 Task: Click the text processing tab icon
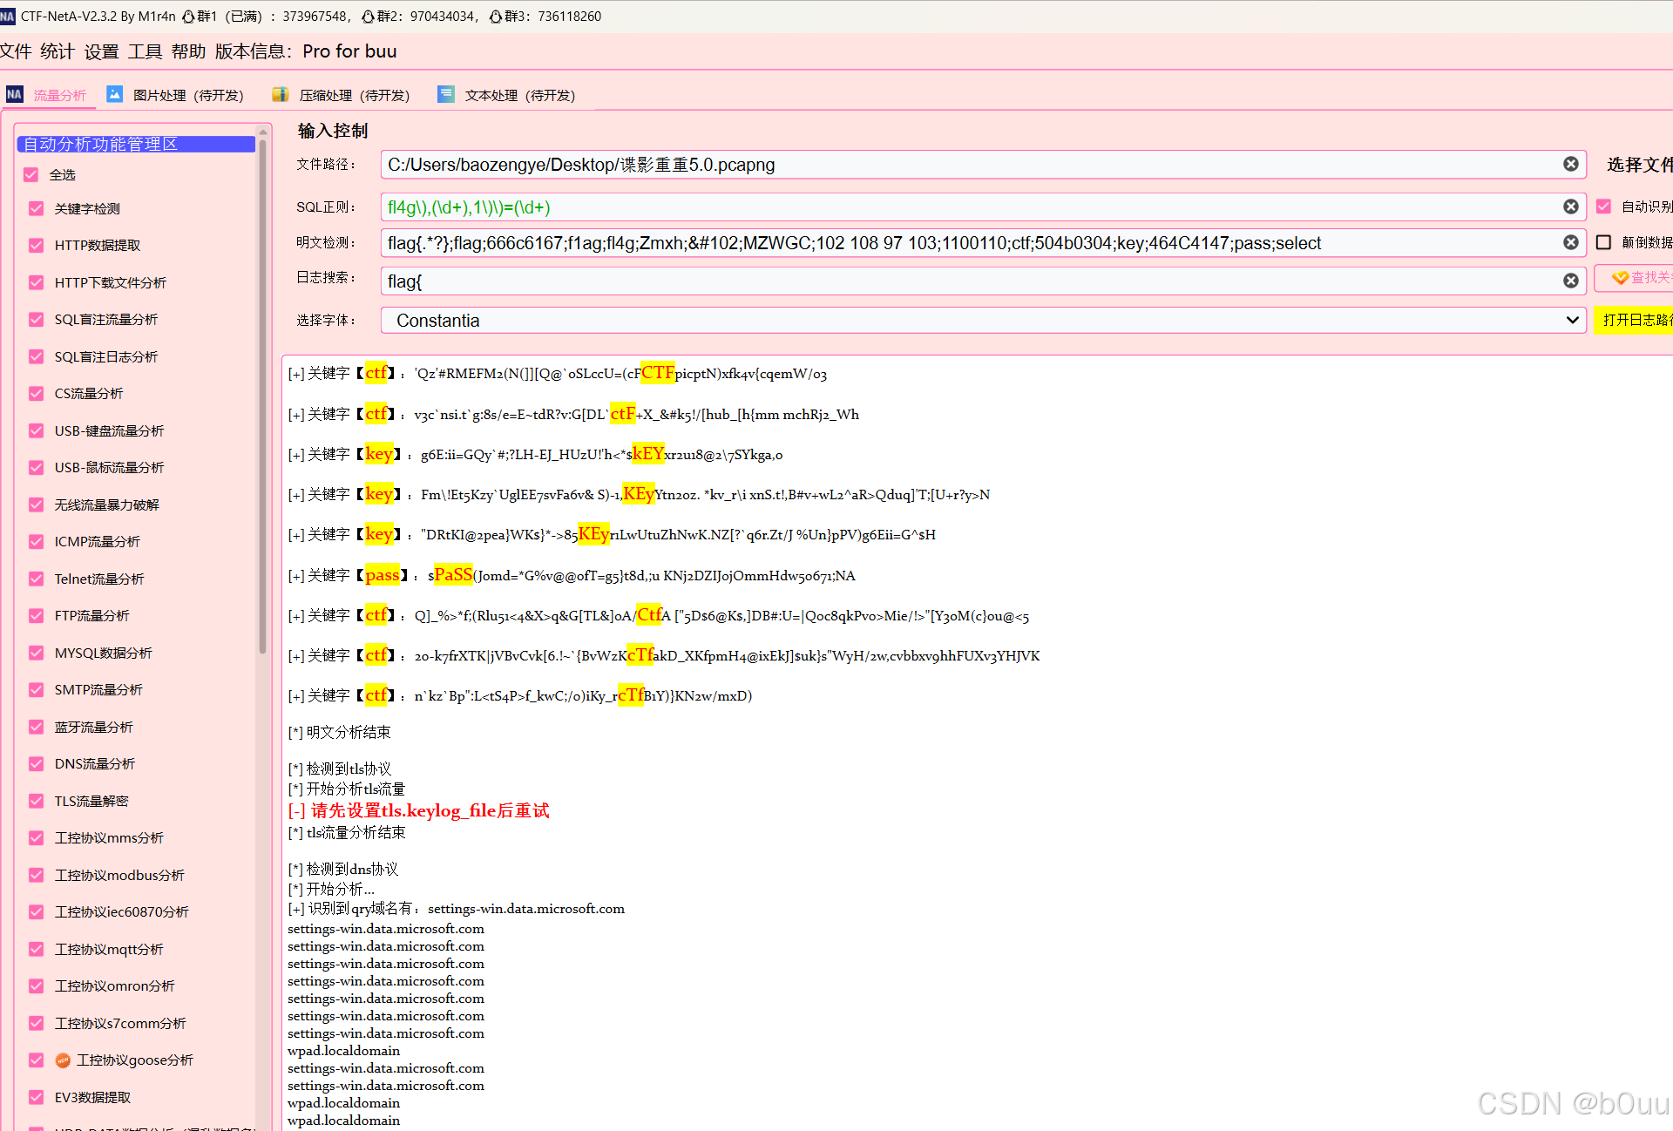point(445,94)
